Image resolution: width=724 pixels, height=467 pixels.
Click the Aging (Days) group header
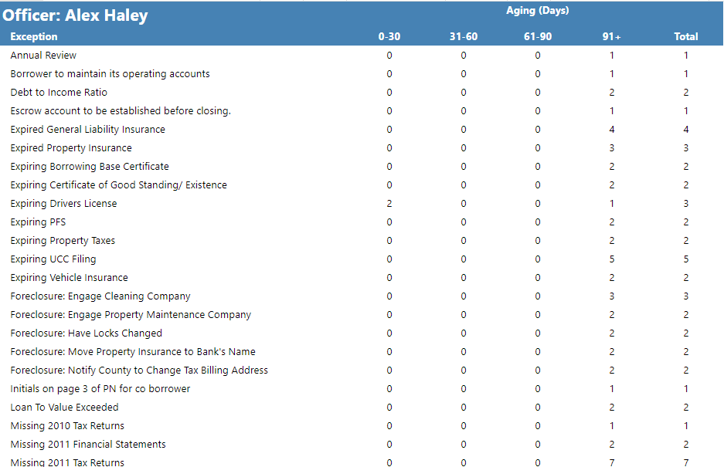tap(537, 11)
